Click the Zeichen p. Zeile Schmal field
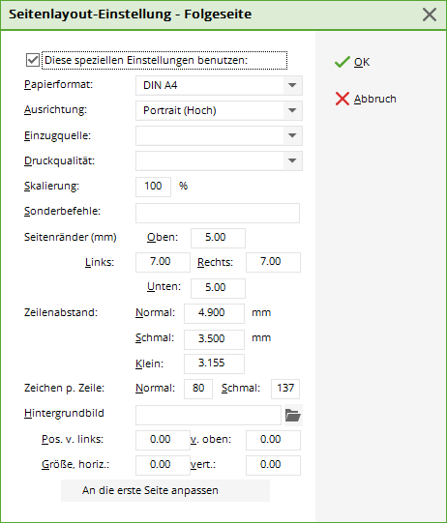This screenshot has width=447, height=523. pyautogui.click(x=285, y=389)
